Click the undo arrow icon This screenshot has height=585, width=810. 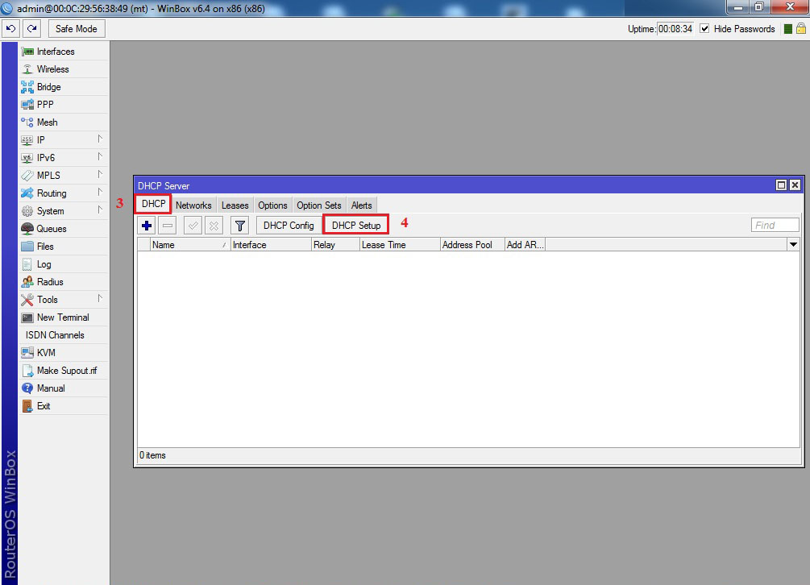click(10, 29)
